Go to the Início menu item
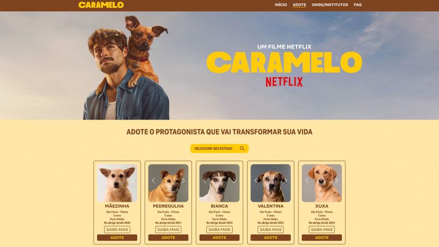The width and height of the screenshot is (439, 247). pyautogui.click(x=281, y=5)
